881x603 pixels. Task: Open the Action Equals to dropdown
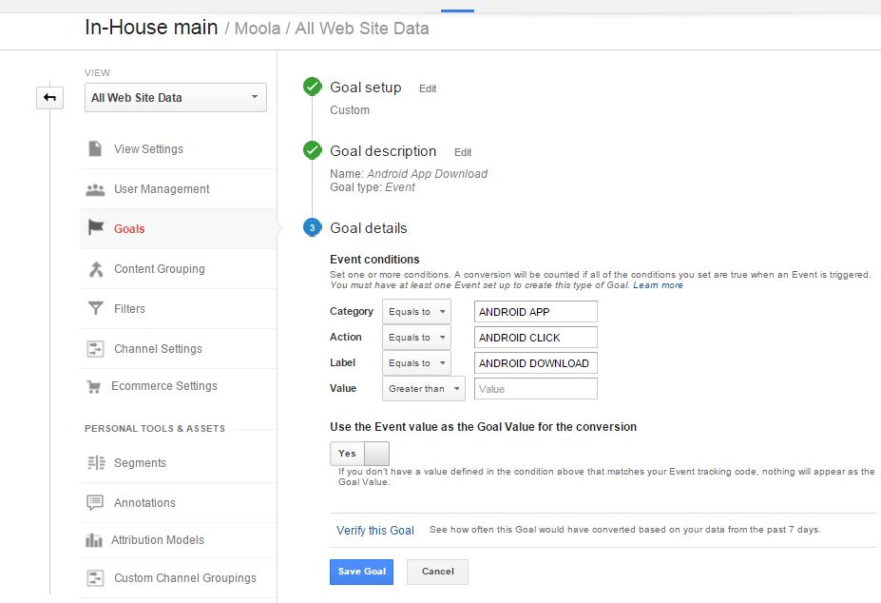tap(416, 338)
